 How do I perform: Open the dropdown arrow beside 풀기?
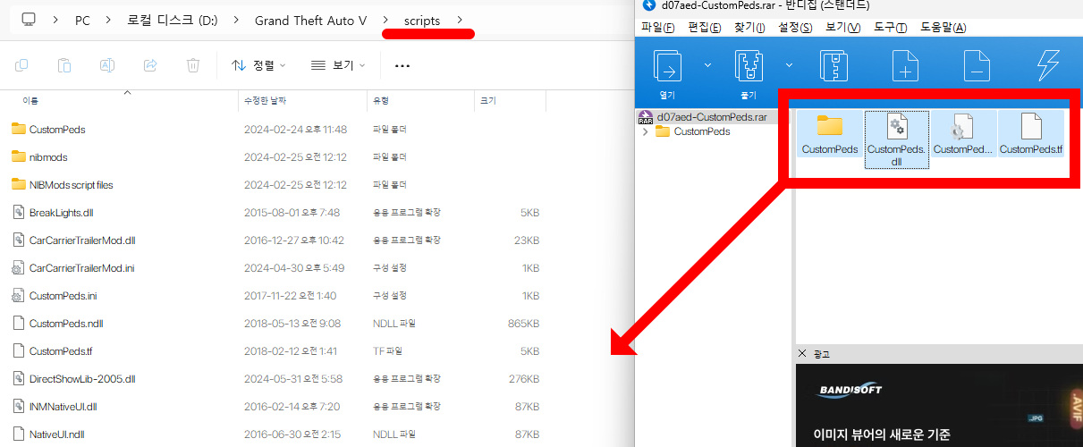click(789, 64)
